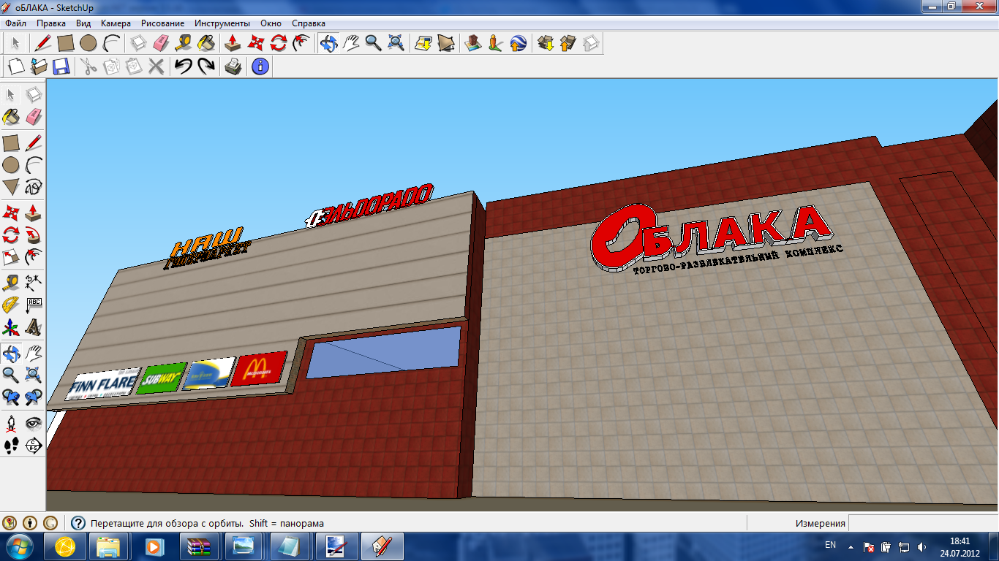Open the Правка menu
999x561 pixels.
click(51, 23)
